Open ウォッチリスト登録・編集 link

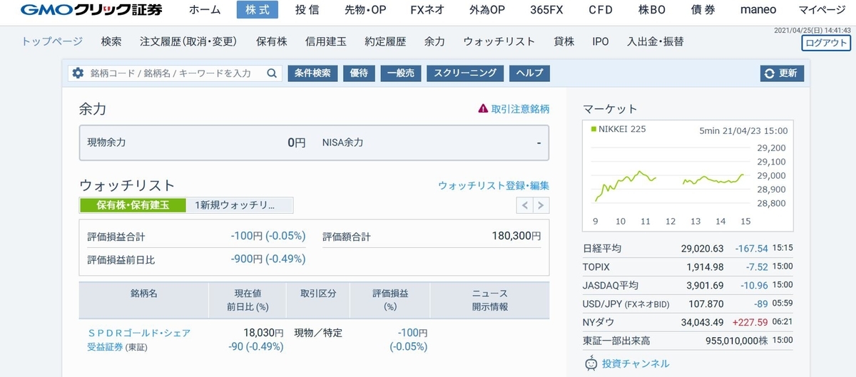click(494, 185)
